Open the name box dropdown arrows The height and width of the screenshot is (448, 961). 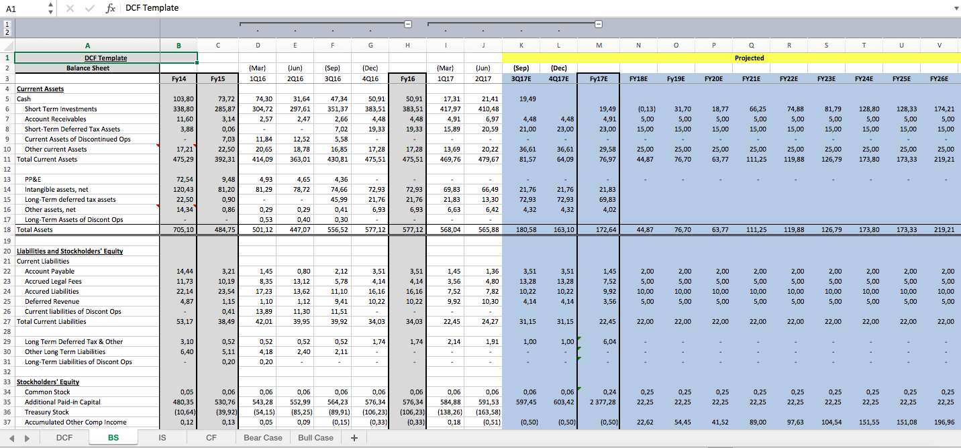click(52, 8)
